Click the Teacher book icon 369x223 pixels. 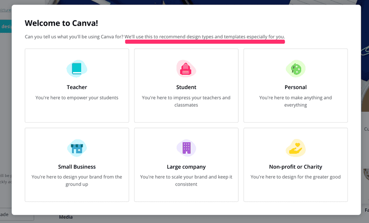(77, 68)
